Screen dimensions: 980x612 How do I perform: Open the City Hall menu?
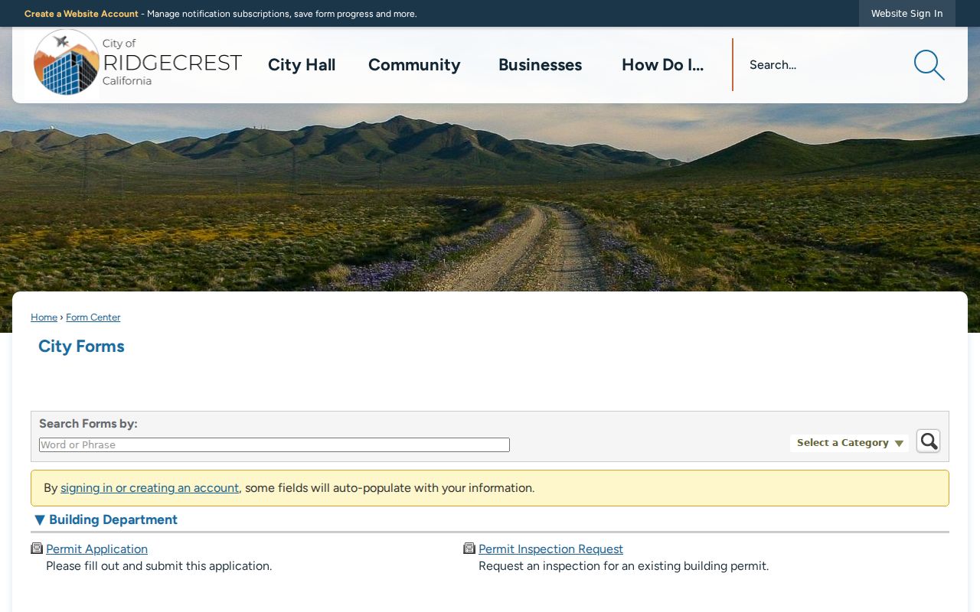tap(302, 65)
